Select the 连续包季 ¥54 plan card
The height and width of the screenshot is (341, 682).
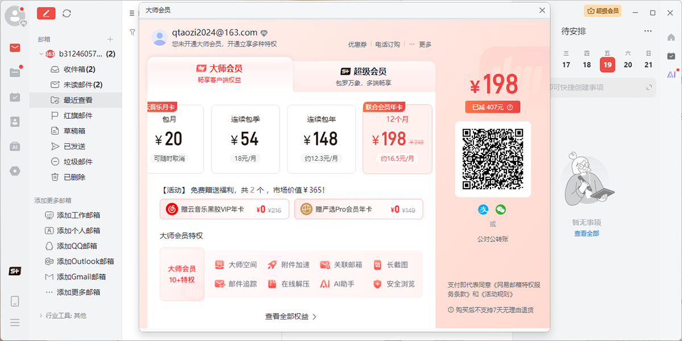246,139
